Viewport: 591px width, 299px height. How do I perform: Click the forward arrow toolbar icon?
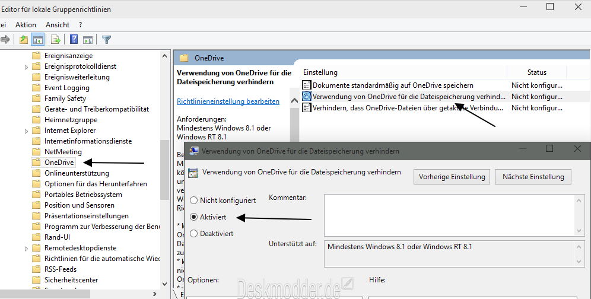(5, 39)
